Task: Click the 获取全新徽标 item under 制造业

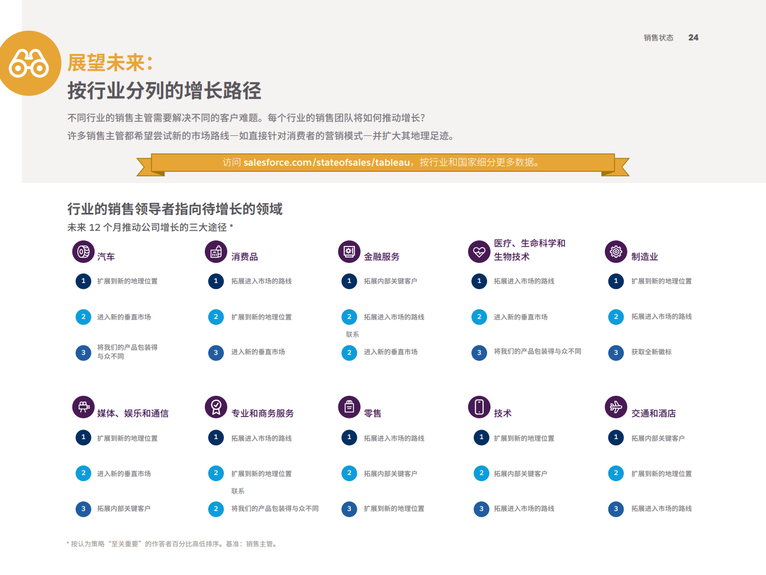Action: [651, 352]
